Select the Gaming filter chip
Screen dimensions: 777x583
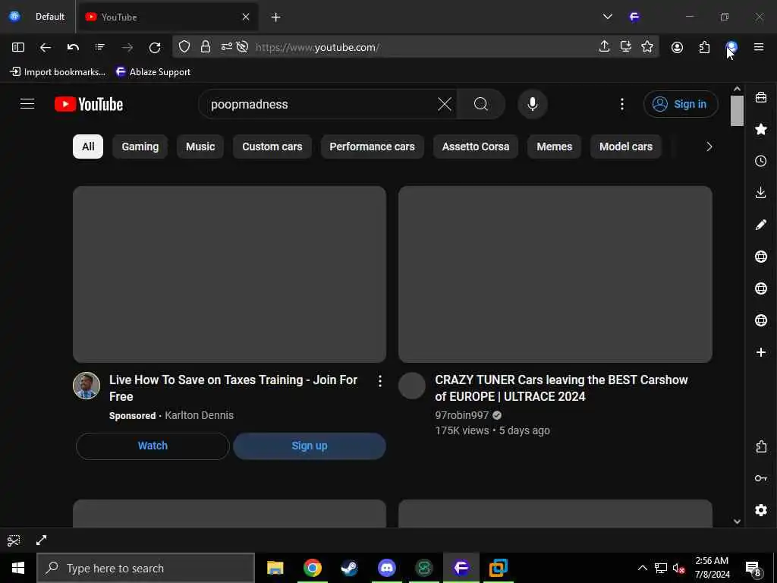pyautogui.click(x=140, y=147)
